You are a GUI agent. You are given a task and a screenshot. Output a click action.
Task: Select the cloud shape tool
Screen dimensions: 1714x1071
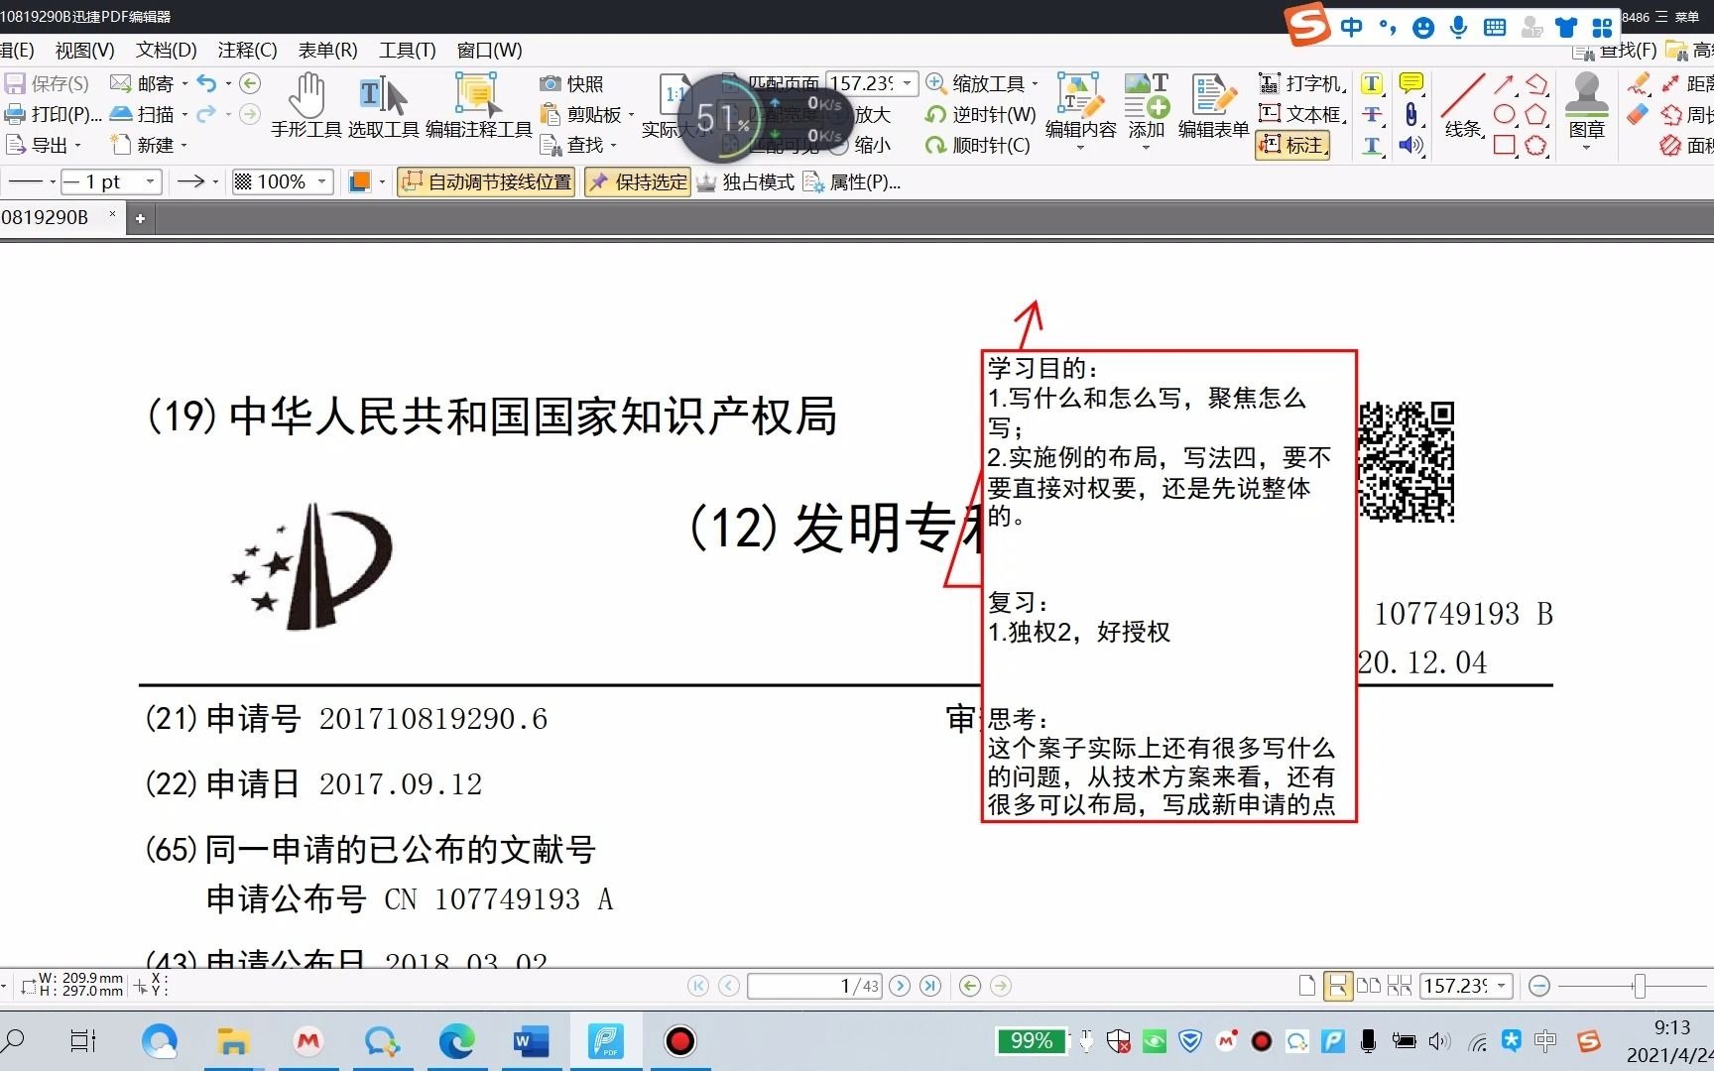(1535, 146)
